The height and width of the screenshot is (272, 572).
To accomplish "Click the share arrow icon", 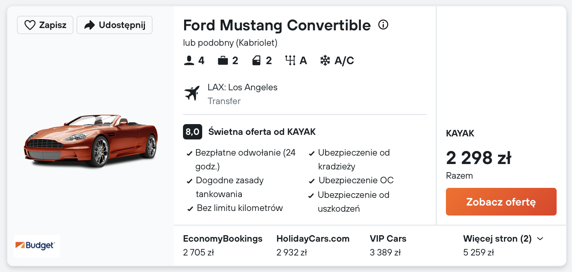I will pos(90,25).
